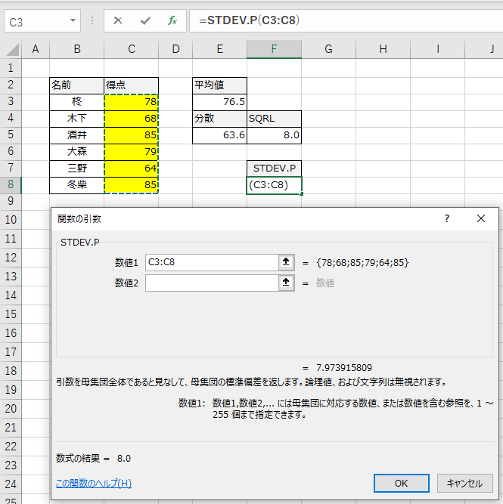This screenshot has width=503, height=504.
Task: Expand the Name Box dropdown arrow
Action: point(73,20)
